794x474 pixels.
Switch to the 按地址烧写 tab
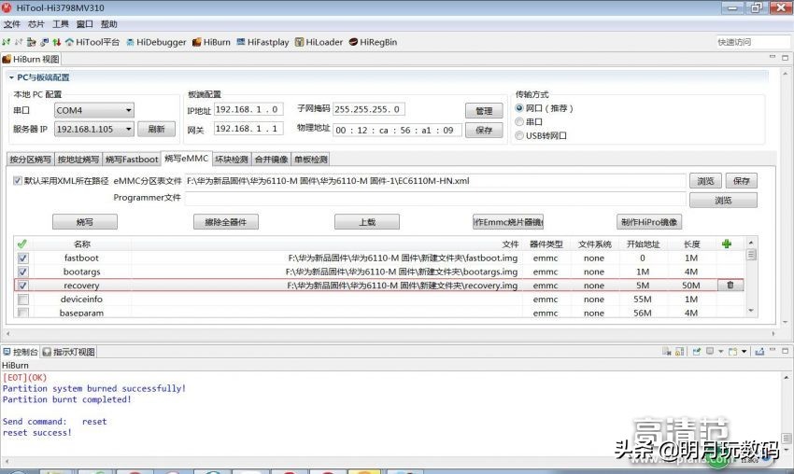click(x=78, y=160)
